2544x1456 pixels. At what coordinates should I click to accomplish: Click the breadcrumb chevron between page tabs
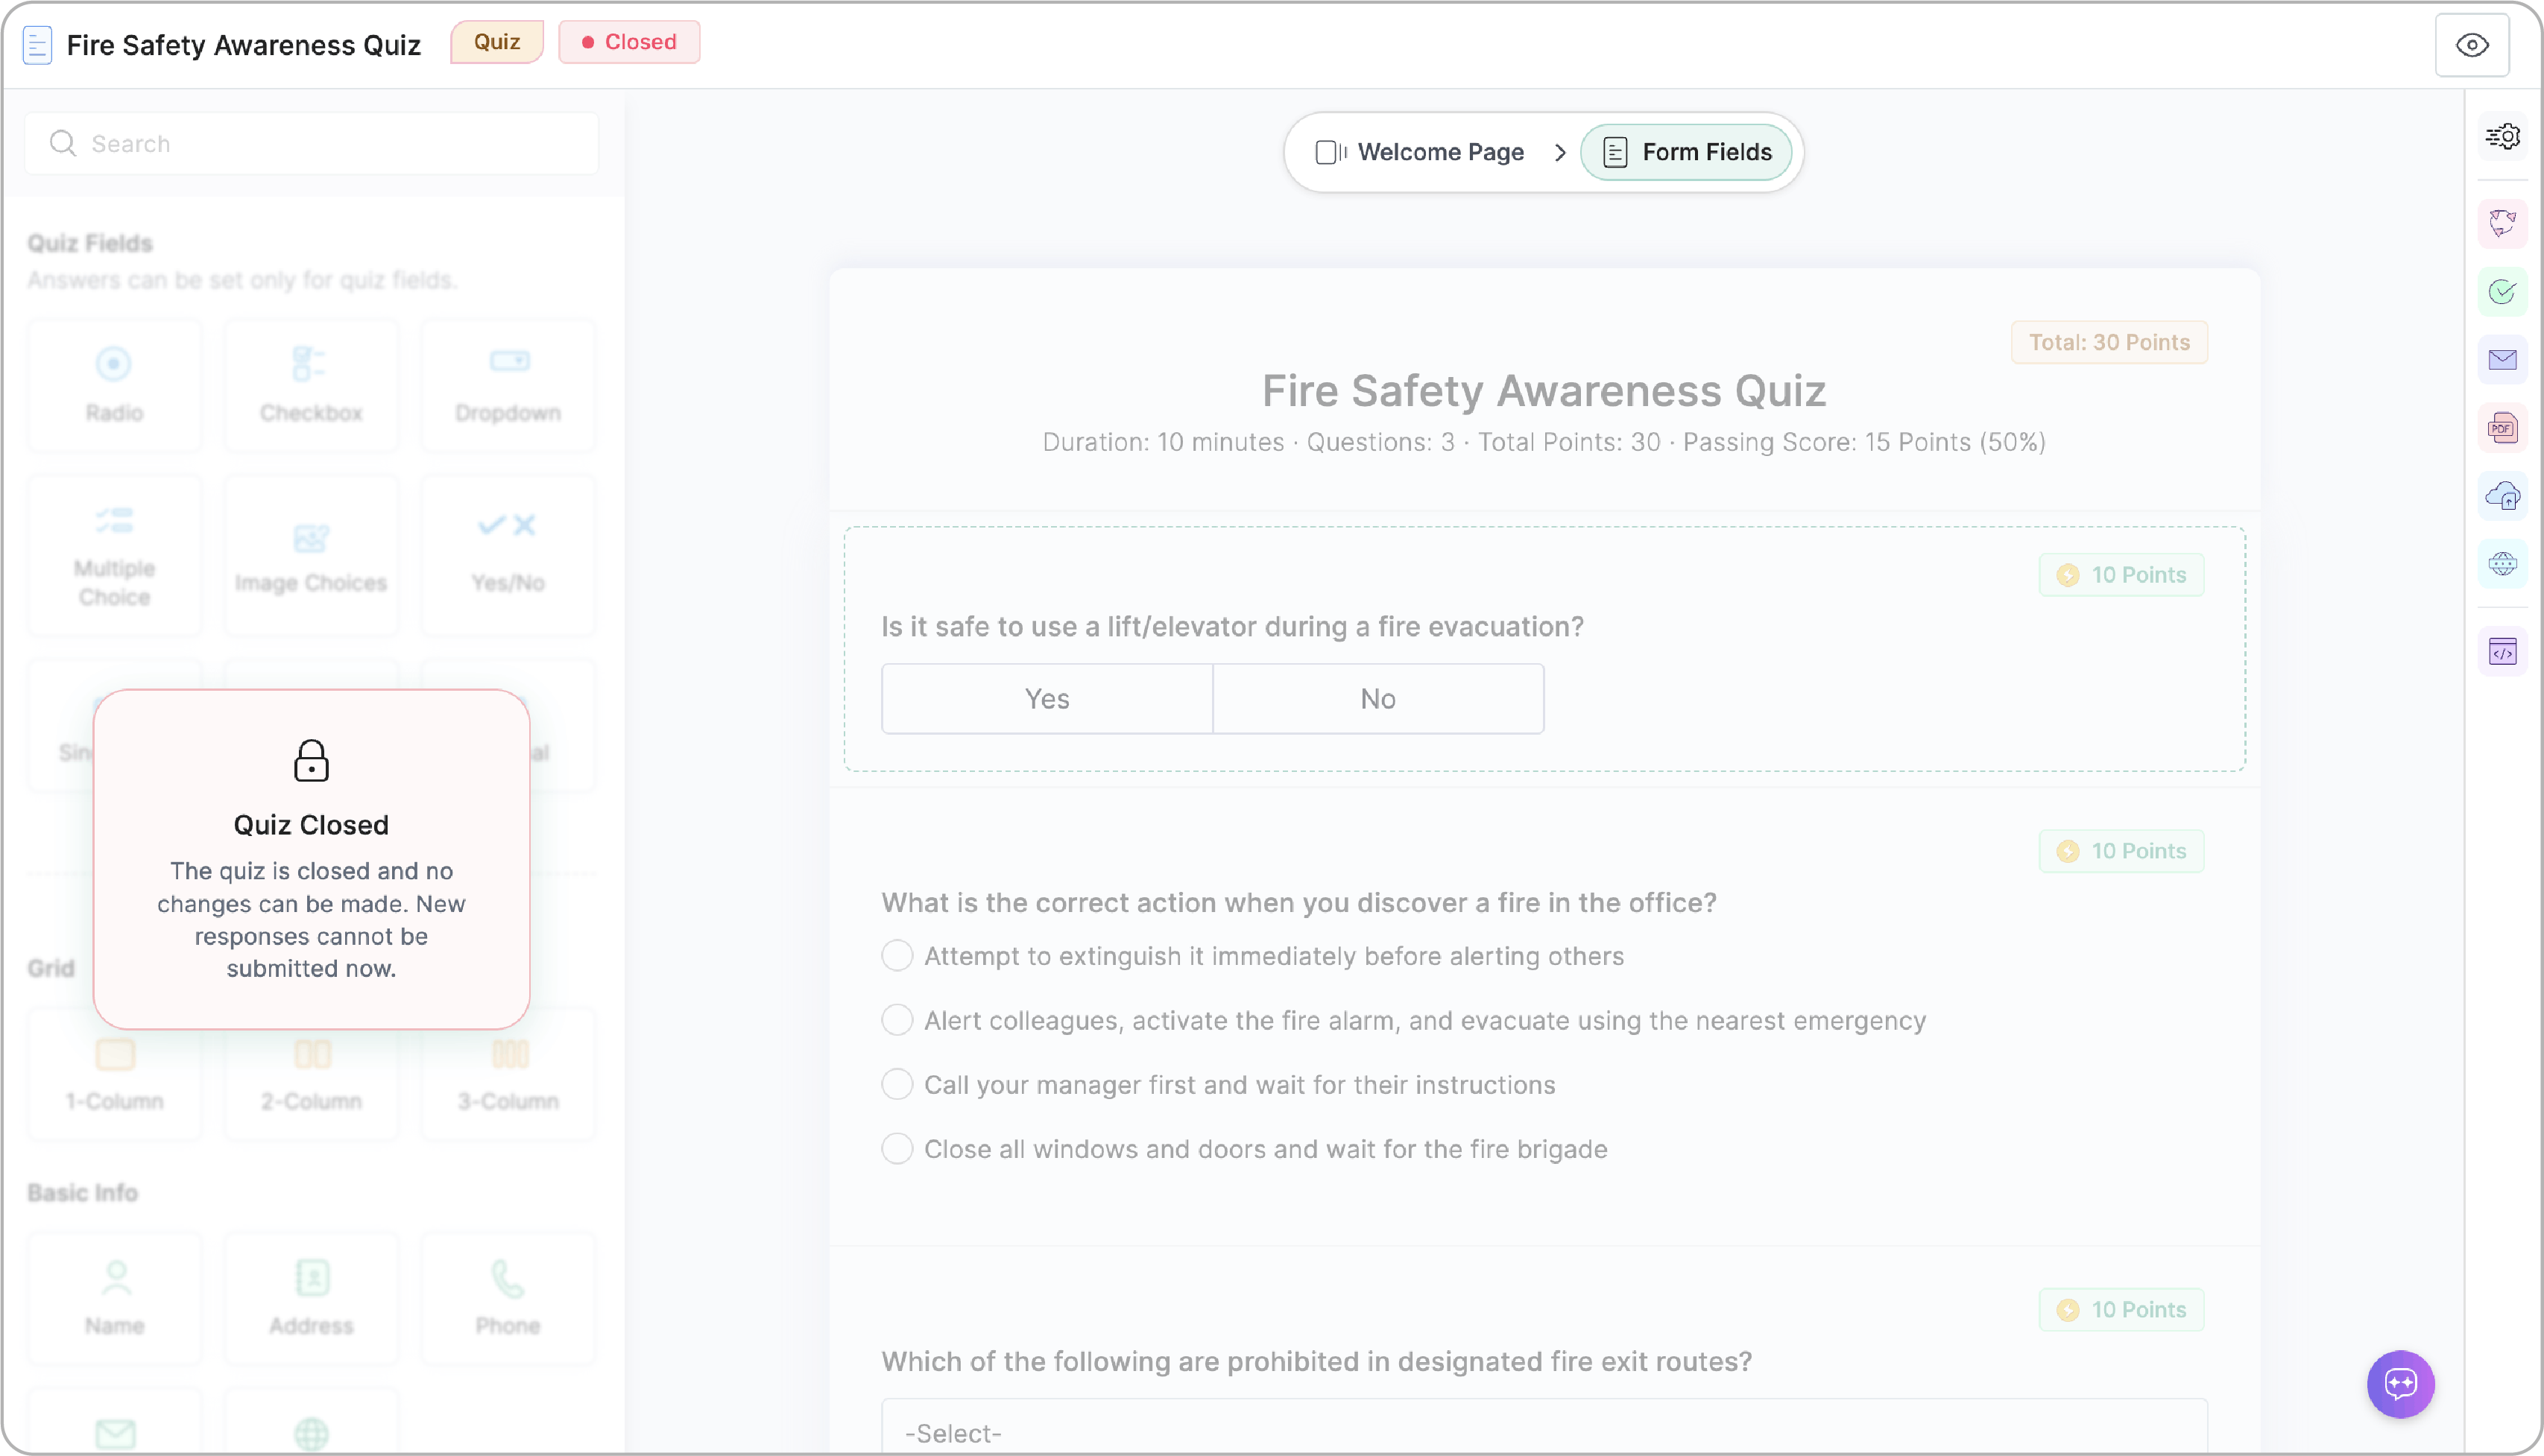coord(1559,152)
